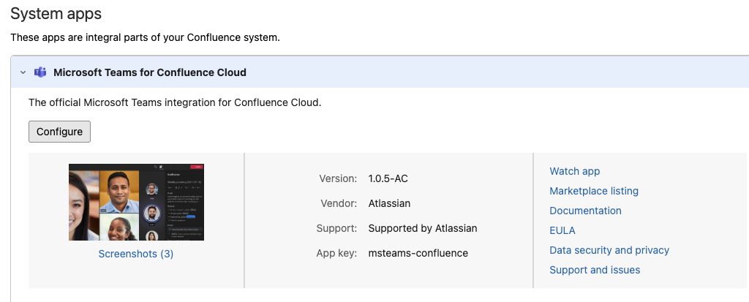Click the Support: label
Viewport: 749px width, 302px height.
tap(336, 228)
